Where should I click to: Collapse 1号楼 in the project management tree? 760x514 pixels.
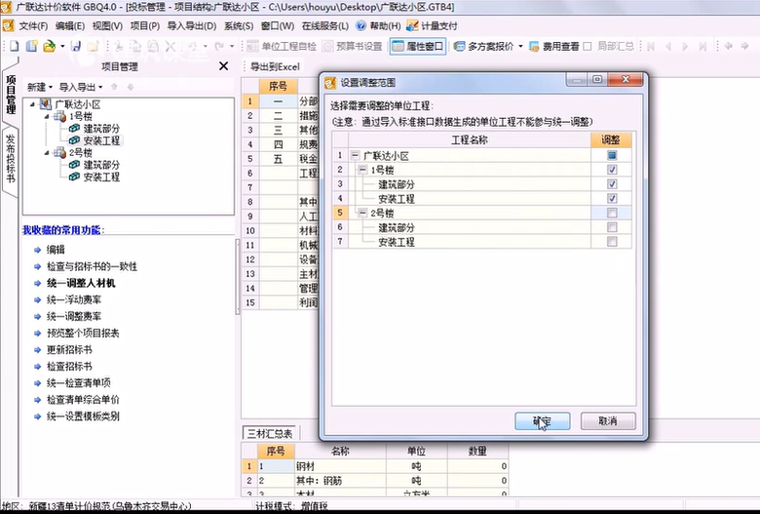coord(47,116)
